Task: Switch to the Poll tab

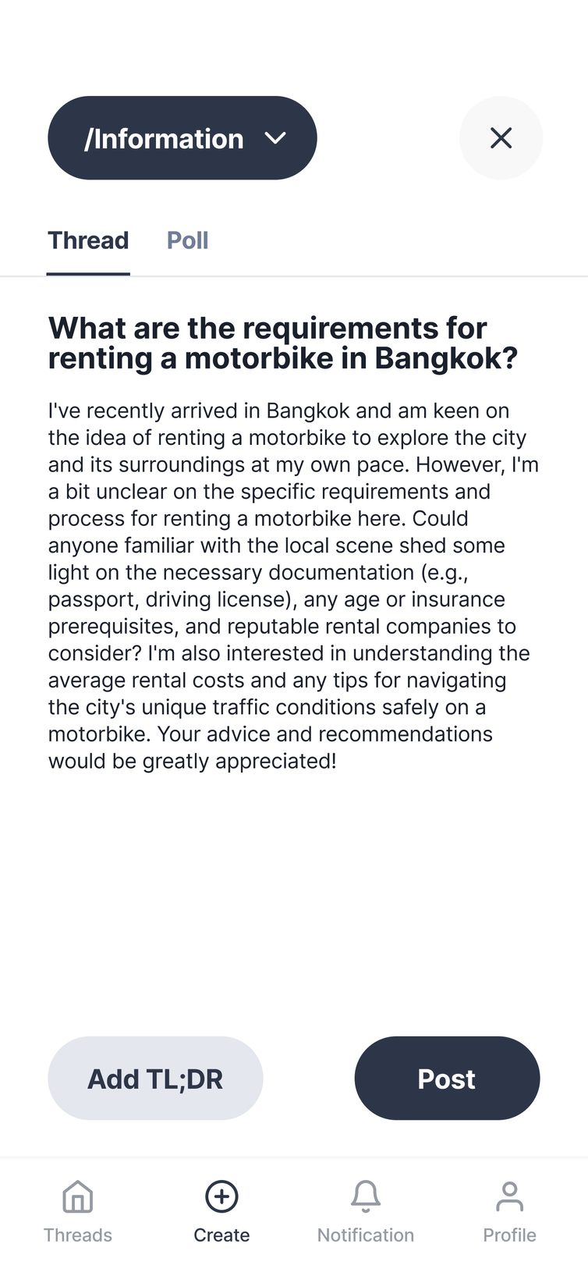Action: click(x=187, y=240)
